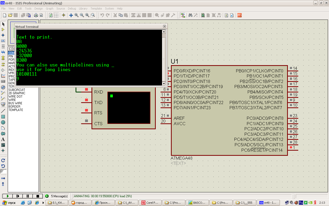The image size is (329, 206).
Task: Click the 5 Message(s) status button
Action: (57, 196)
